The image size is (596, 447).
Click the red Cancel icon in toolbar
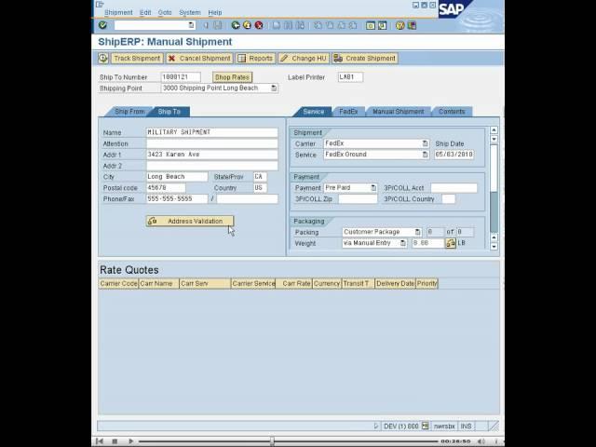coord(259,25)
